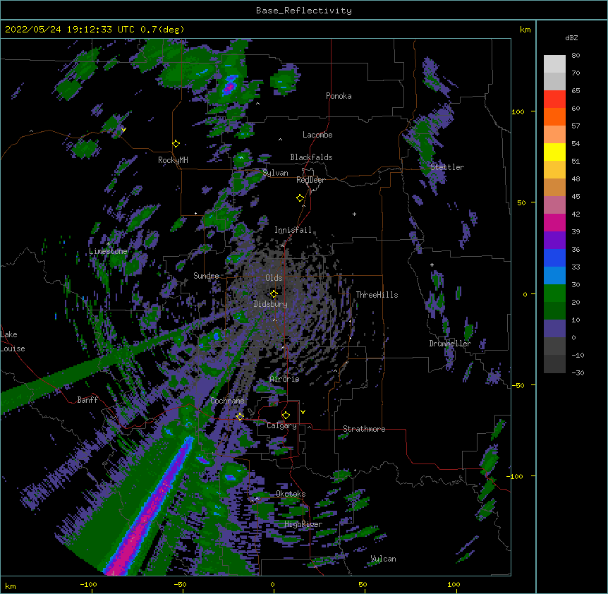This screenshot has width=608, height=594.
Task: Click the km unit label at bottom left
Action: coord(11,586)
